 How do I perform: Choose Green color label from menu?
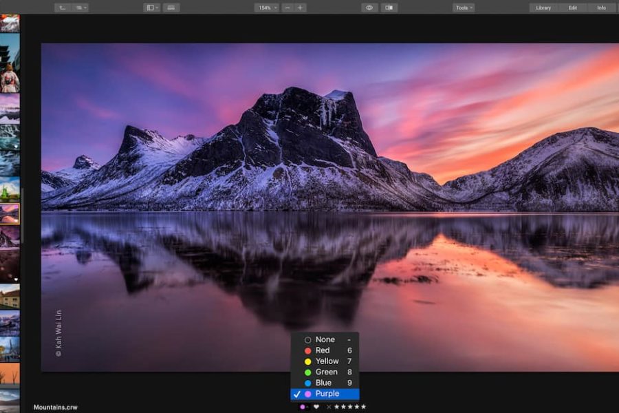point(326,372)
